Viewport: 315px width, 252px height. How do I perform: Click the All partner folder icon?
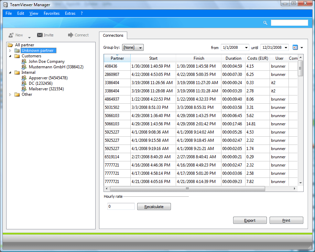(x=10, y=45)
